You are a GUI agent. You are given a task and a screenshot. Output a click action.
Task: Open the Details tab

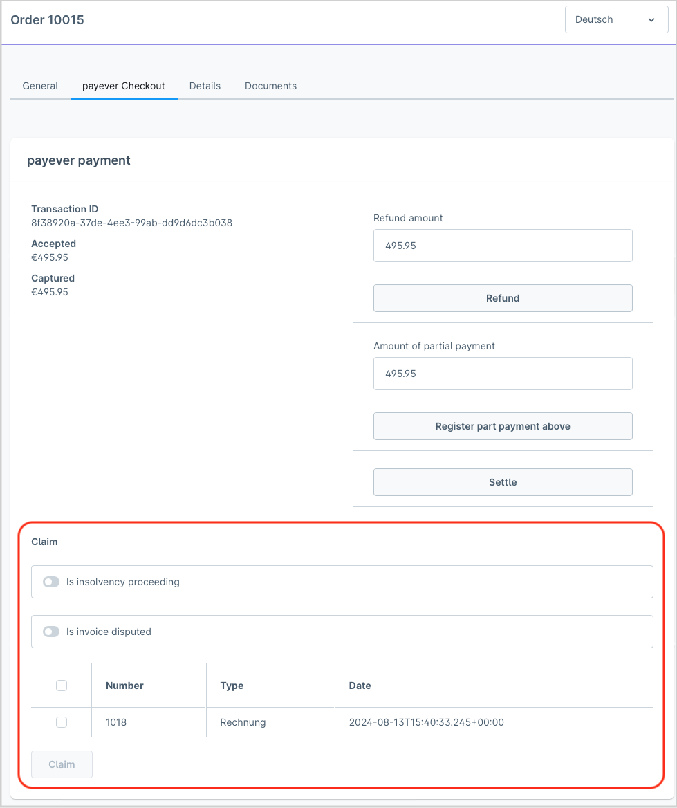pos(205,86)
